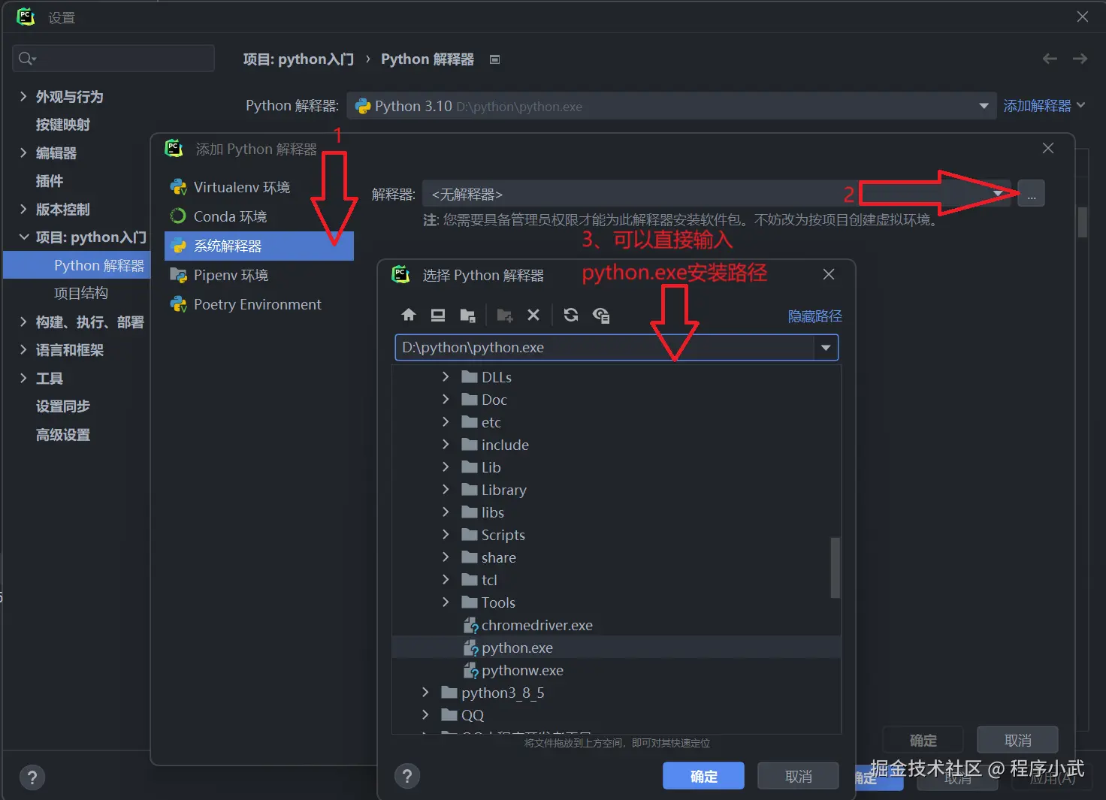Open the Python 3.10 interpreter combo box
The width and height of the screenshot is (1106, 800).
671,106
